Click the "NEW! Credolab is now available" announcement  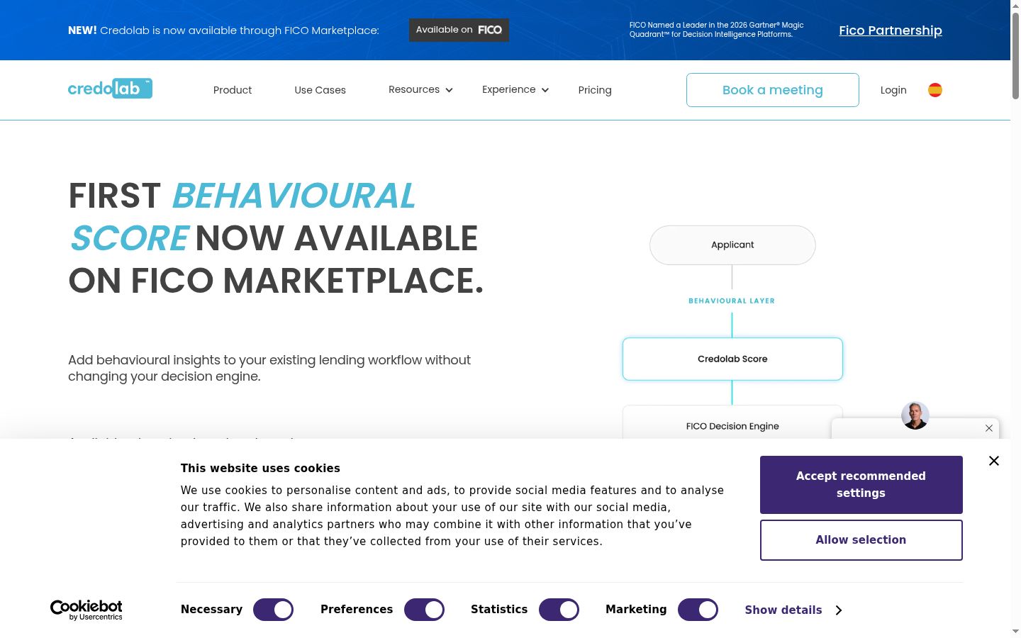(x=223, y=30)
